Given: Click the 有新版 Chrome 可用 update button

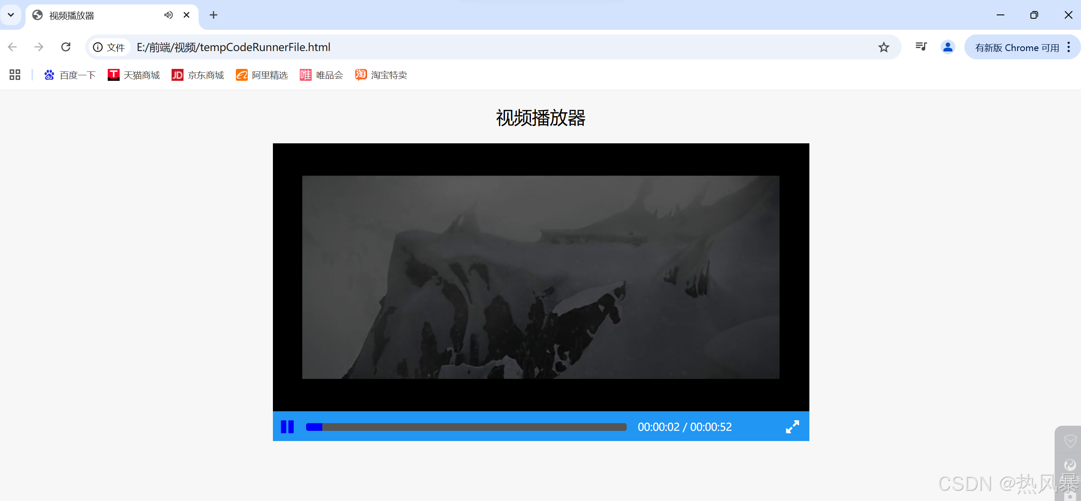Looking at the screenshot, I should 1017,48.
